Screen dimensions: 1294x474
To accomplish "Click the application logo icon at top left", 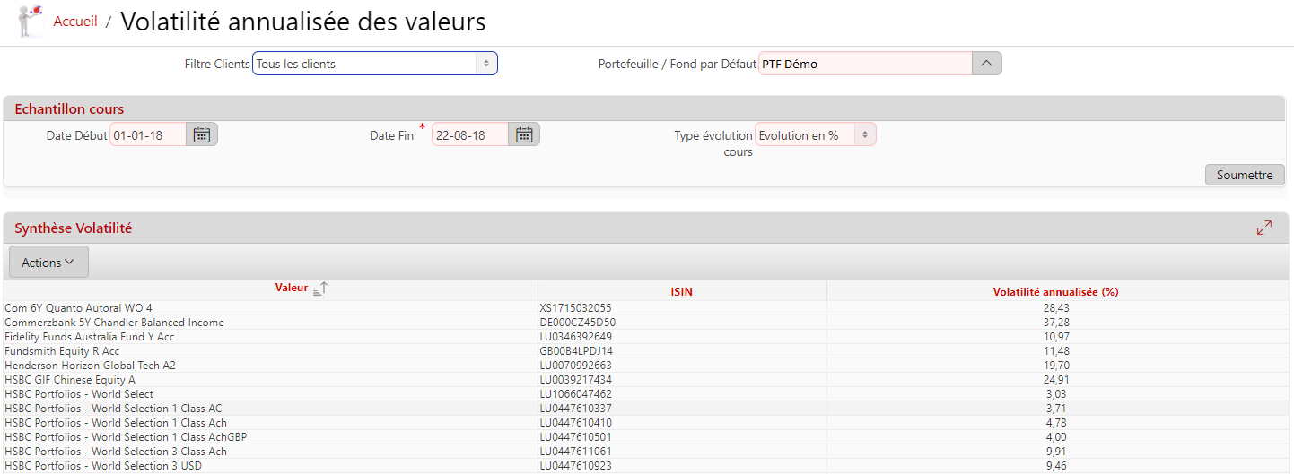I will point(31,22).
